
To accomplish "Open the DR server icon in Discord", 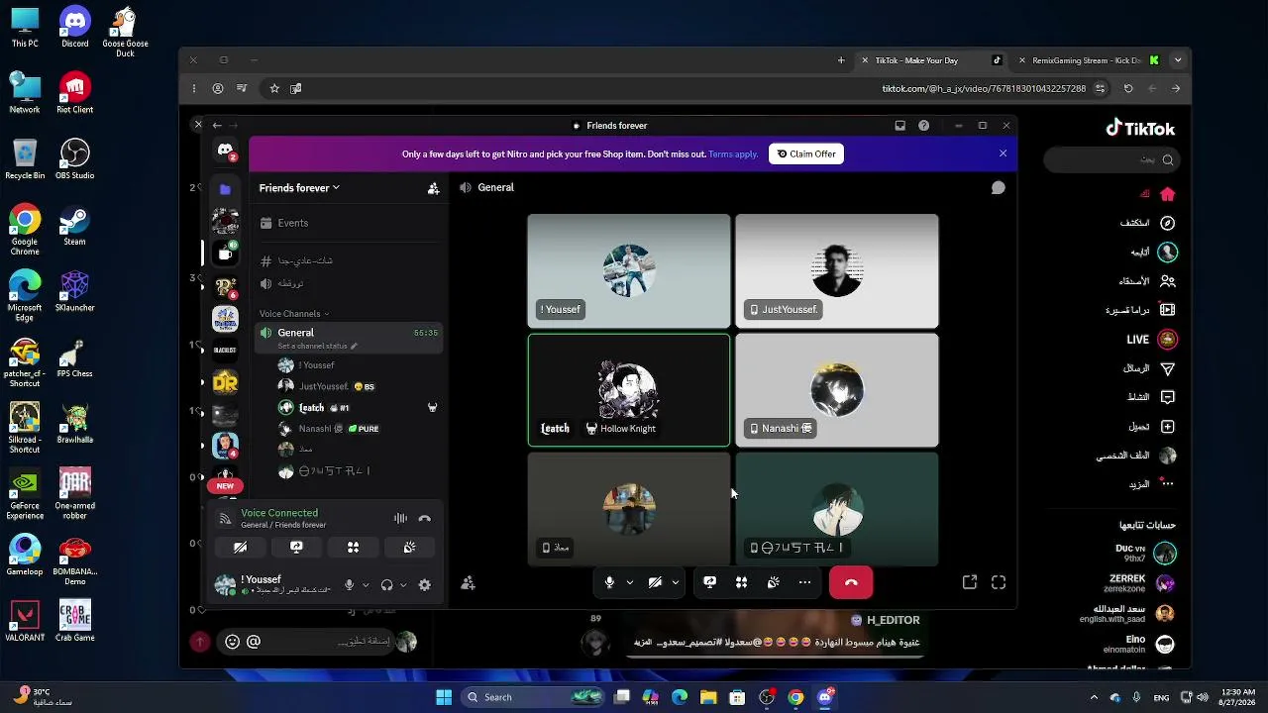I will (225, 381).
